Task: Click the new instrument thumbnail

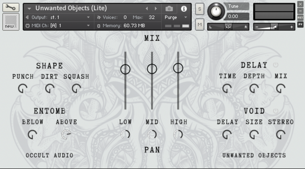Action: 11,22
